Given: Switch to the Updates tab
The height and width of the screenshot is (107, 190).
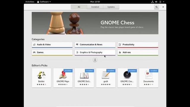Looking at the screenshot, I should (111, 7).
